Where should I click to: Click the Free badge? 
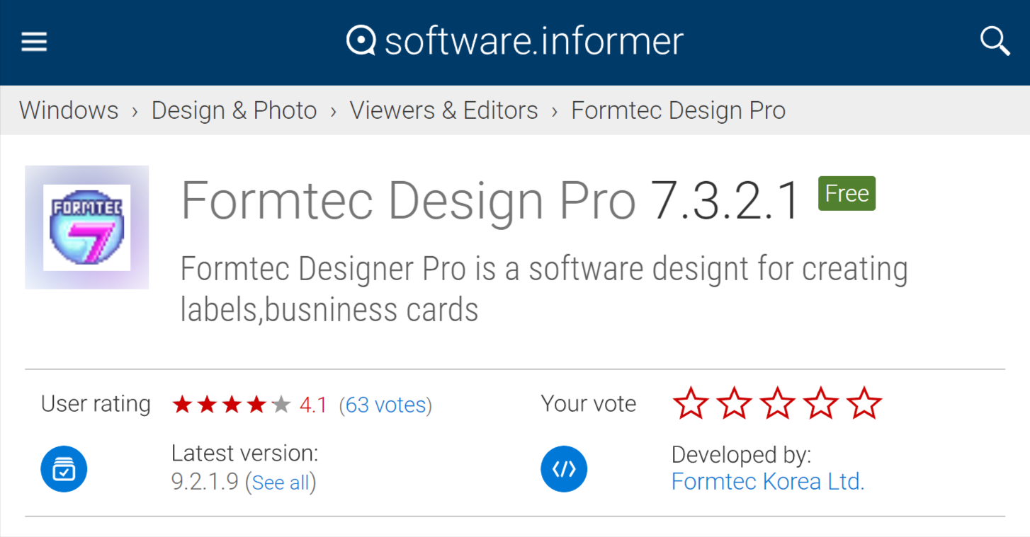click(x=846, y=193)
